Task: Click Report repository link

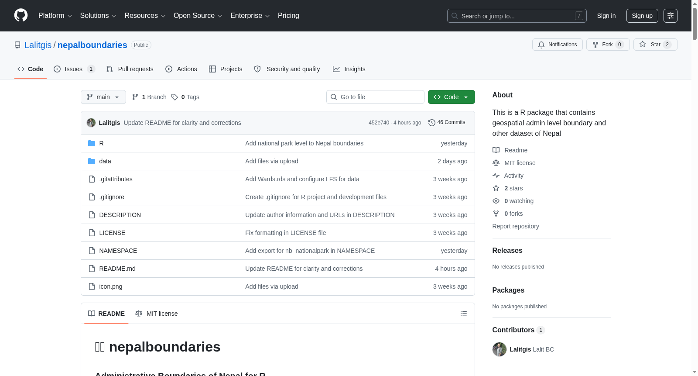Action: 516,226
